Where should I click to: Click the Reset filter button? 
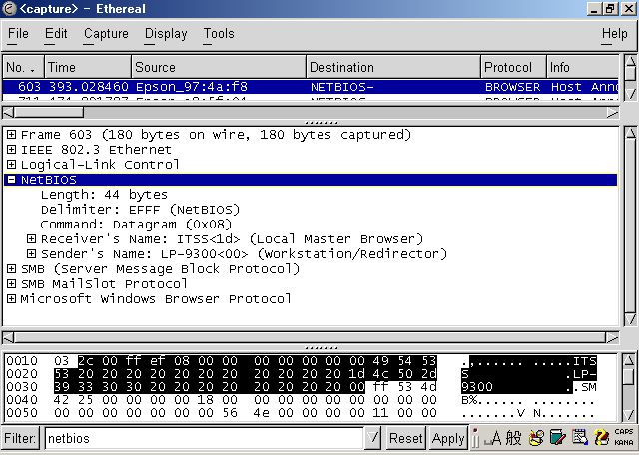(406, 438)
